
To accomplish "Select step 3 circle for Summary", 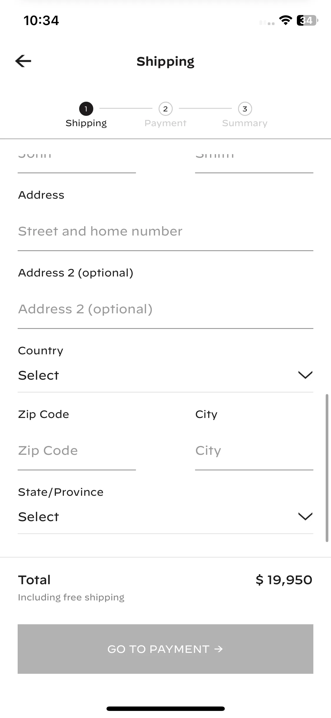I will (x=245, y=109).
